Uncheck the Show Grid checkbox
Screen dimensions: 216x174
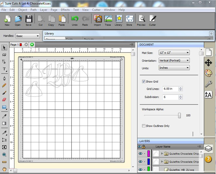(144, 82)
